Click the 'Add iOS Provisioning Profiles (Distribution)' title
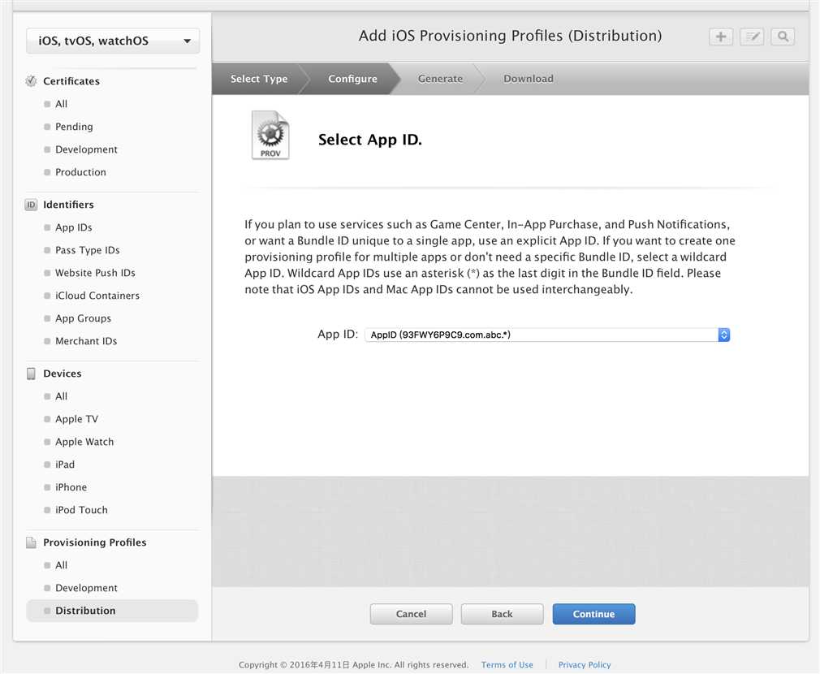The width and height of the screenshot is (820, 674). [511, 36]
